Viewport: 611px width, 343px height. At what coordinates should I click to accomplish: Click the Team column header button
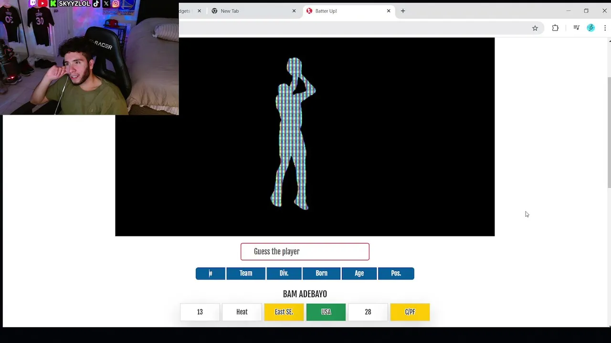(246, 273)
